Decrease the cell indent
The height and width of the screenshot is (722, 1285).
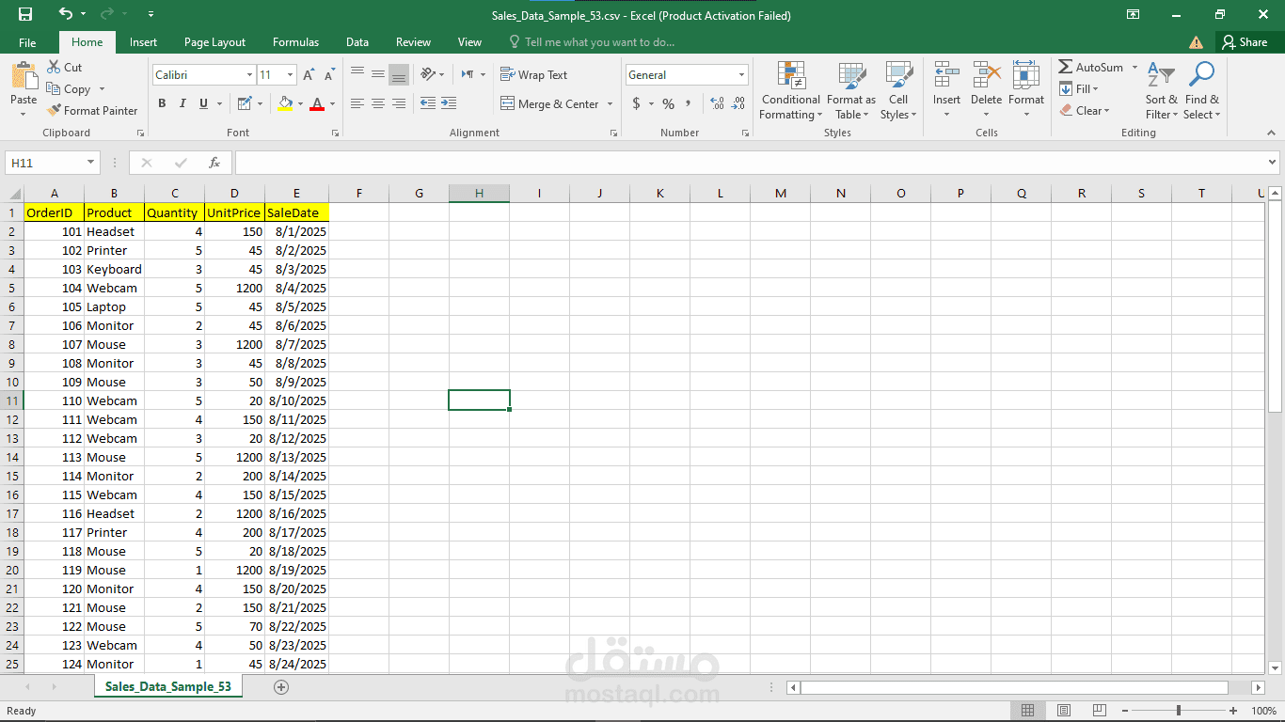point(428,103)
